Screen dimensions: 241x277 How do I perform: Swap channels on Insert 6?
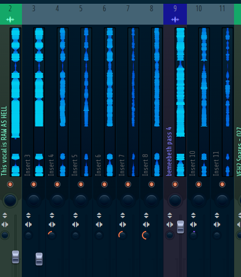pyautogui.click(x=99, y=224)
